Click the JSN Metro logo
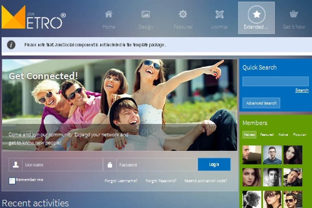 34,17
